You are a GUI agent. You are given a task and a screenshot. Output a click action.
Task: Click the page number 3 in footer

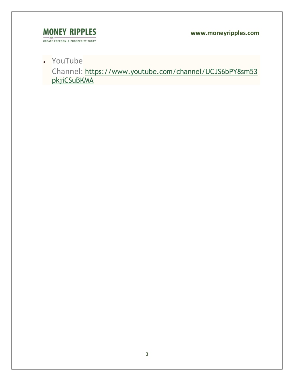coord(147,354)
